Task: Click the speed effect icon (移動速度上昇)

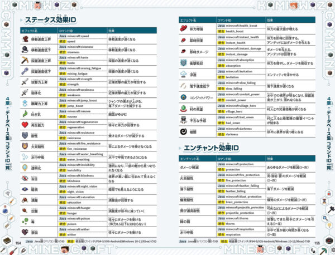Action: coord(26,38)
